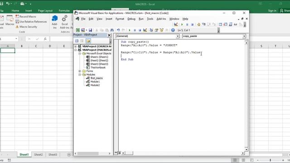Click Macro Security in Excel ribbon
290x163 pixels.
26,27
